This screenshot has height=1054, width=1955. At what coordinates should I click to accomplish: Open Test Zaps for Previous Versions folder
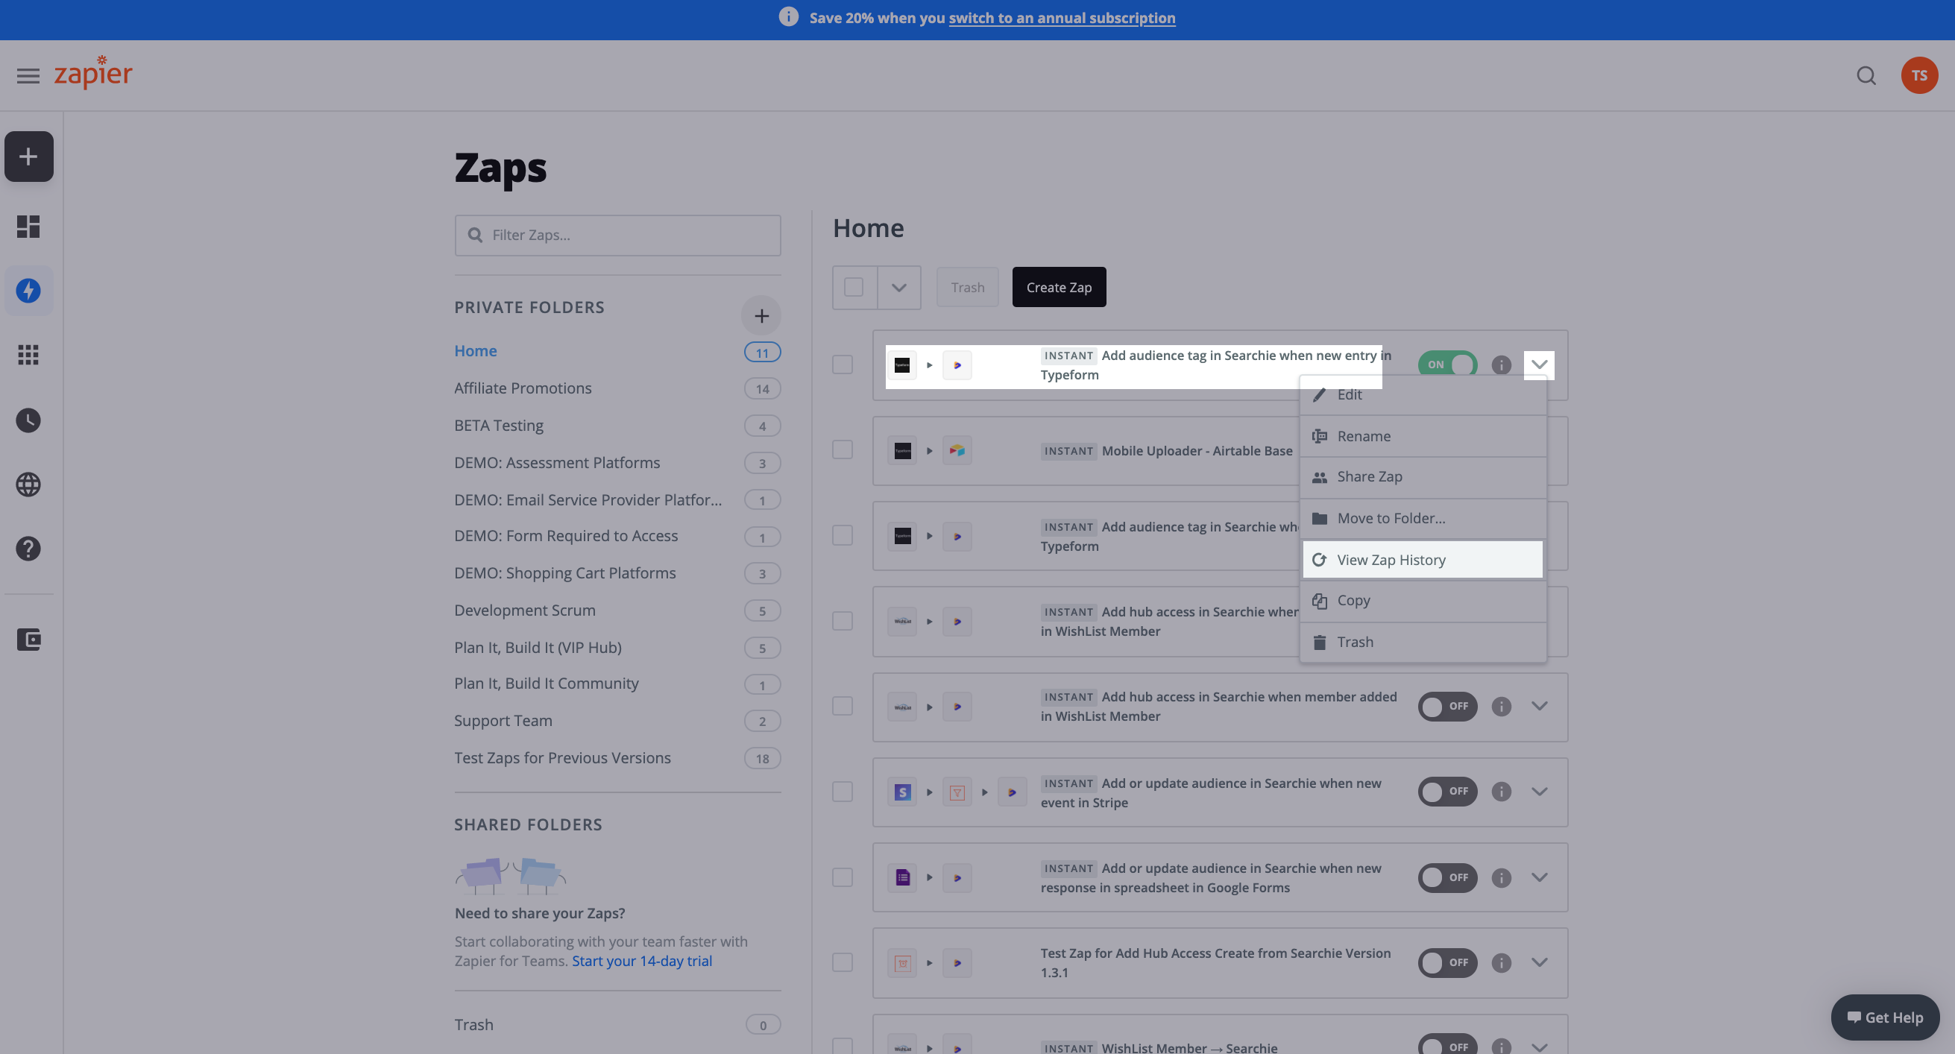(562, 757)
